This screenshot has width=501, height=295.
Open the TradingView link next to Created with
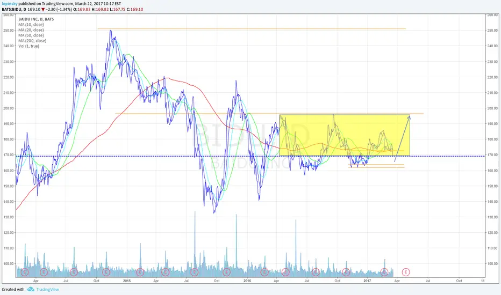pyautogui.click(x=48, y=290)
